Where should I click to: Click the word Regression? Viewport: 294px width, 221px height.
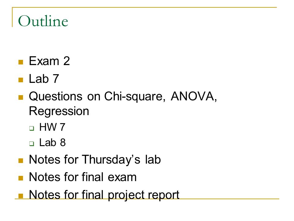(59, 111)
